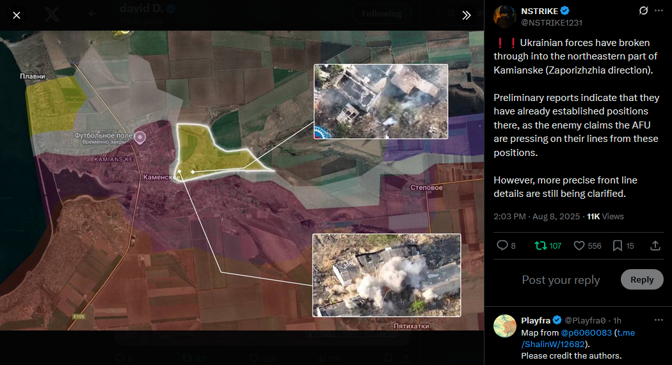Click the dimmed Following button
Viewport: 672px width, 365px height.
click(381, 13)
